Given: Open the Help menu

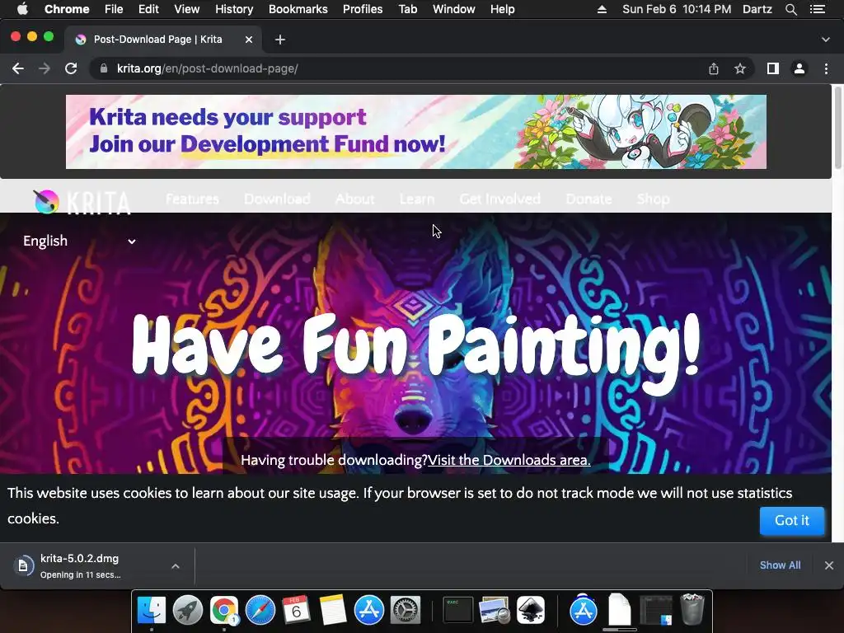Looking at the screenshot, I should (502, 9).
